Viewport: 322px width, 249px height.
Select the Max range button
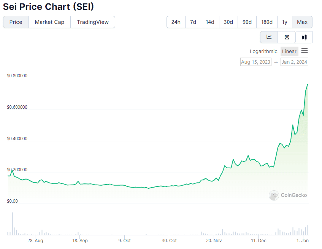[x=302, y=22]
